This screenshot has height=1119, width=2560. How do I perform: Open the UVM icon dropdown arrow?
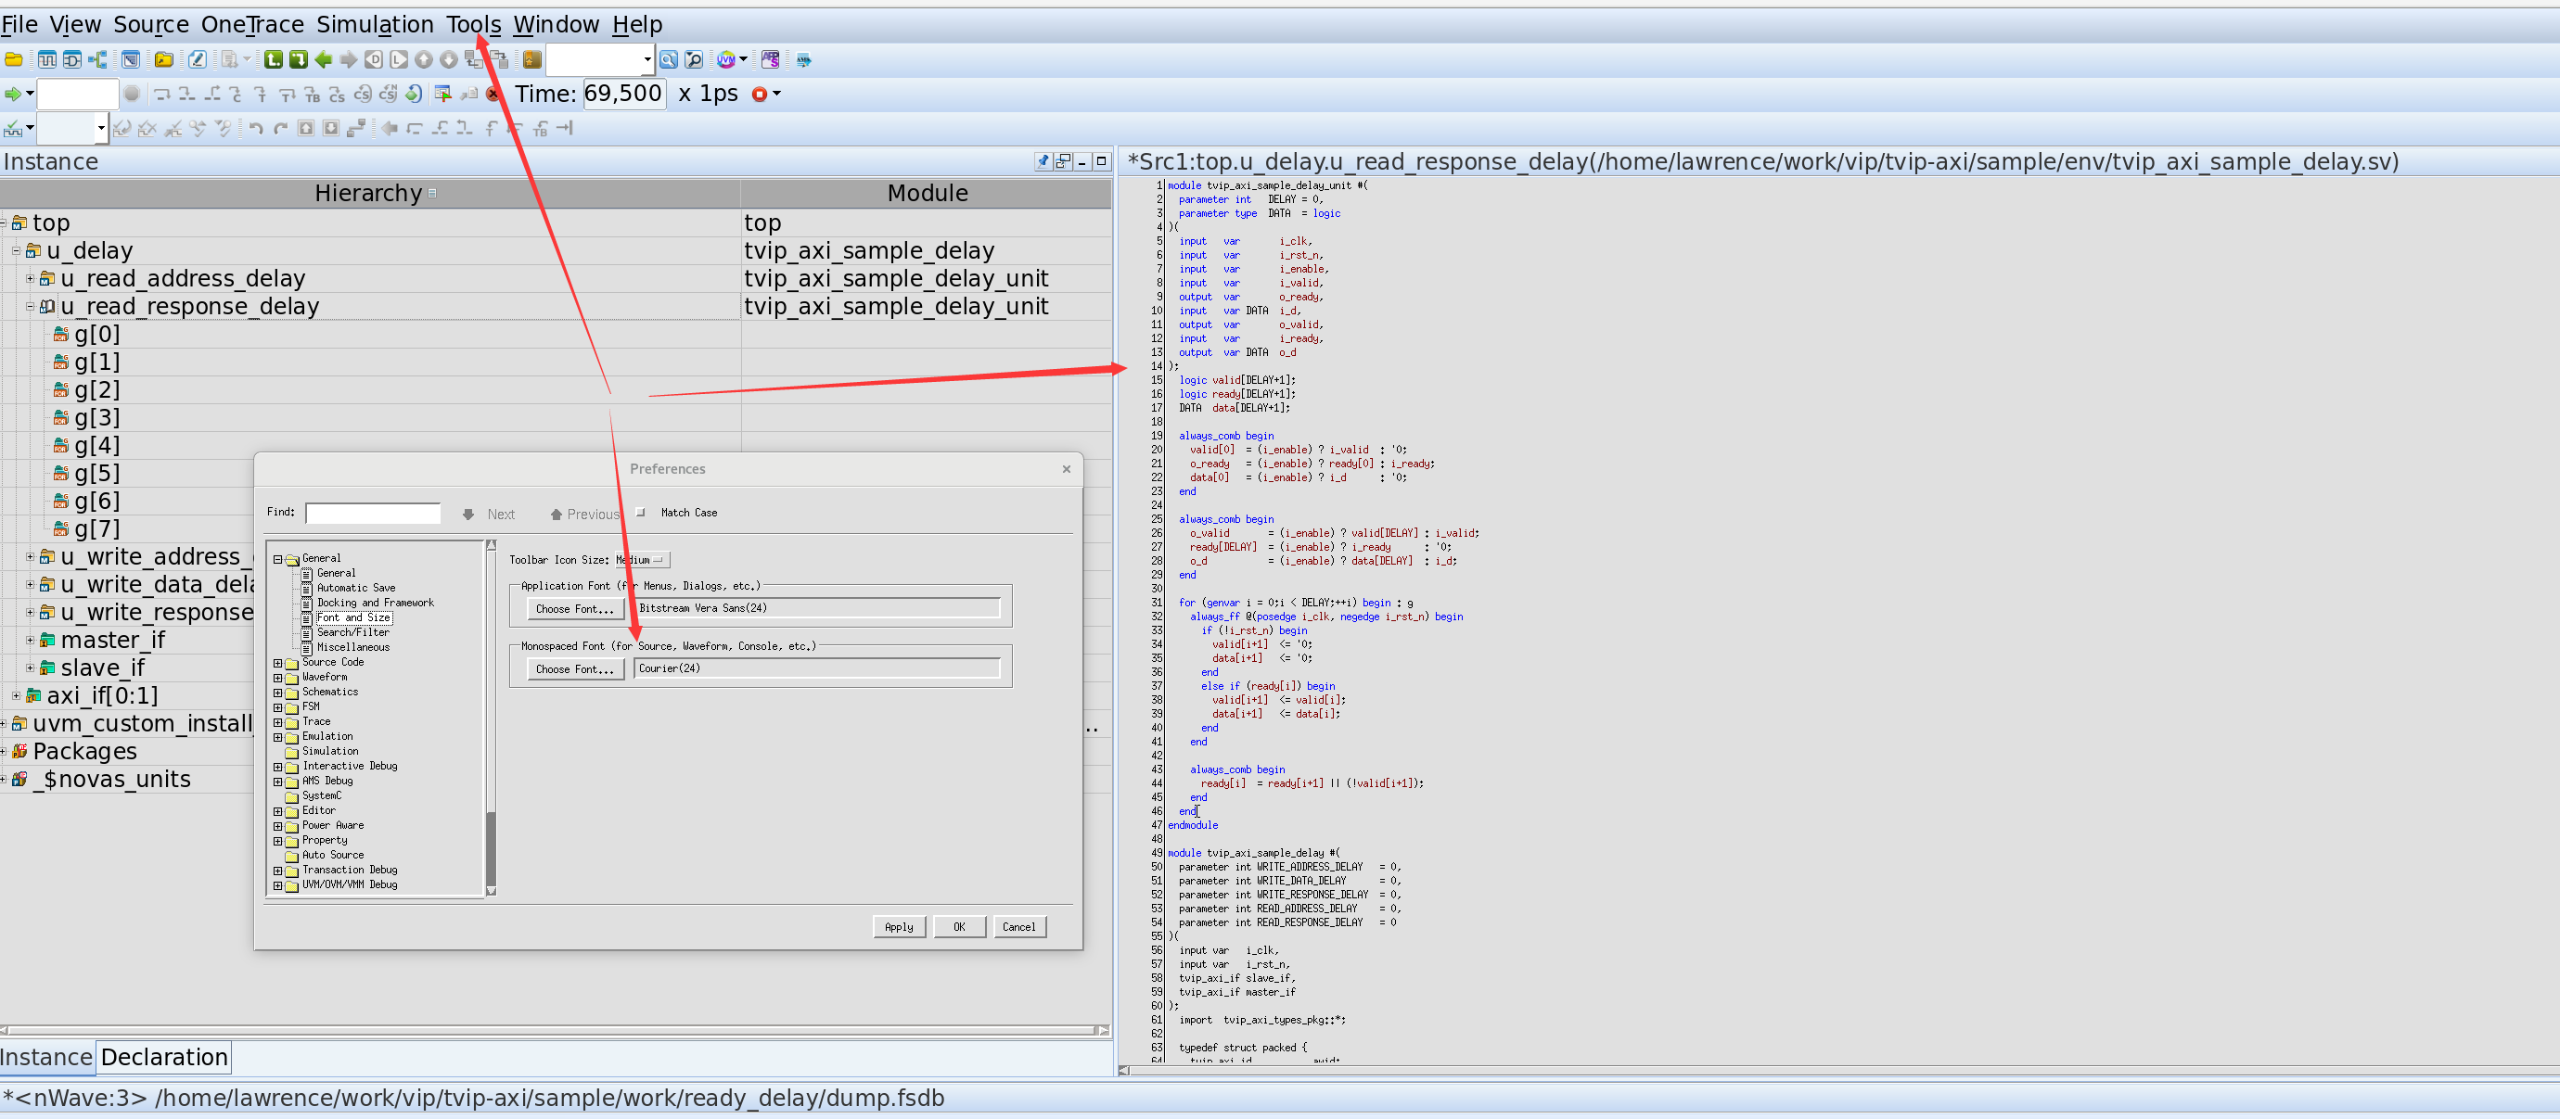tap(743, 59)
